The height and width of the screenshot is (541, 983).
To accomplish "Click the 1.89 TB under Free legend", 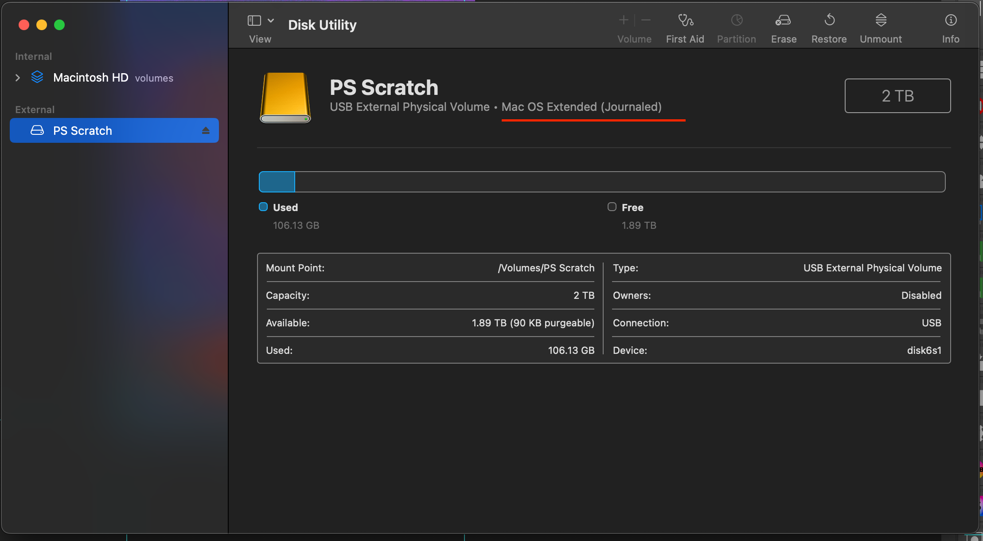I will 639,225.
